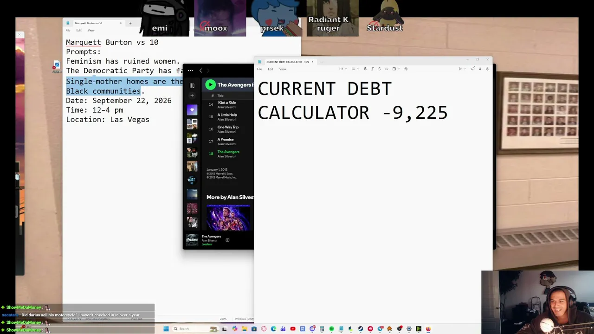The height and width of the screenshot is (334, 594).
Task: Open Avengers Endgame album thumbnail
Action: click(228, 218)
